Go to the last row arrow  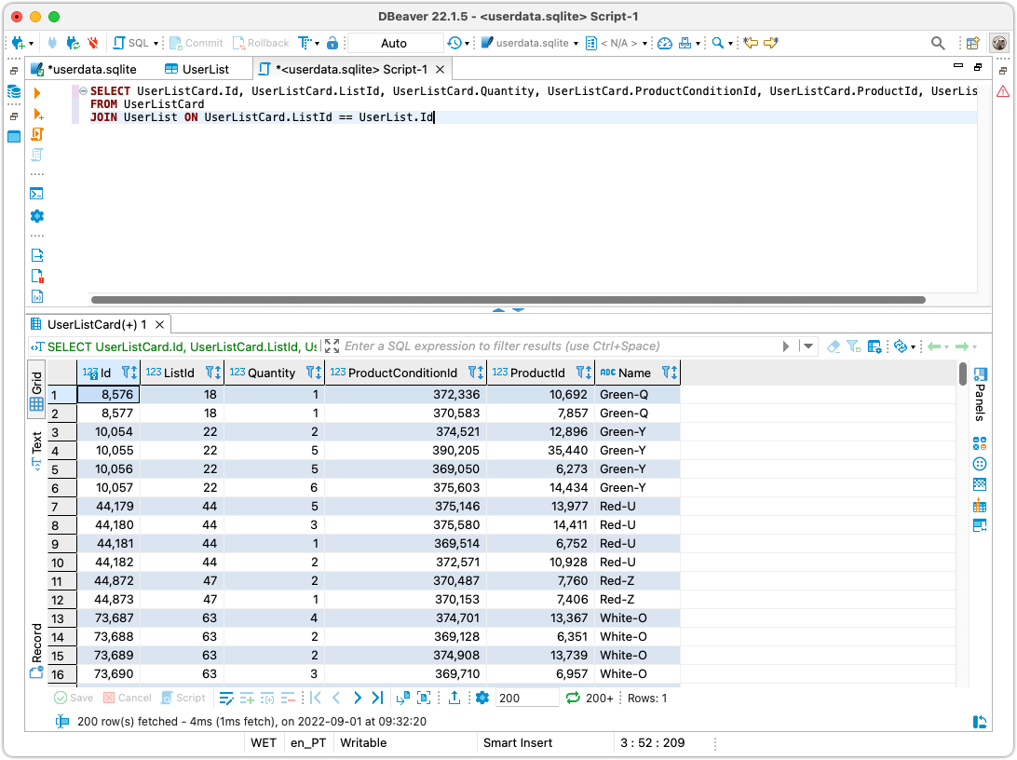click(x=377, y=698)
